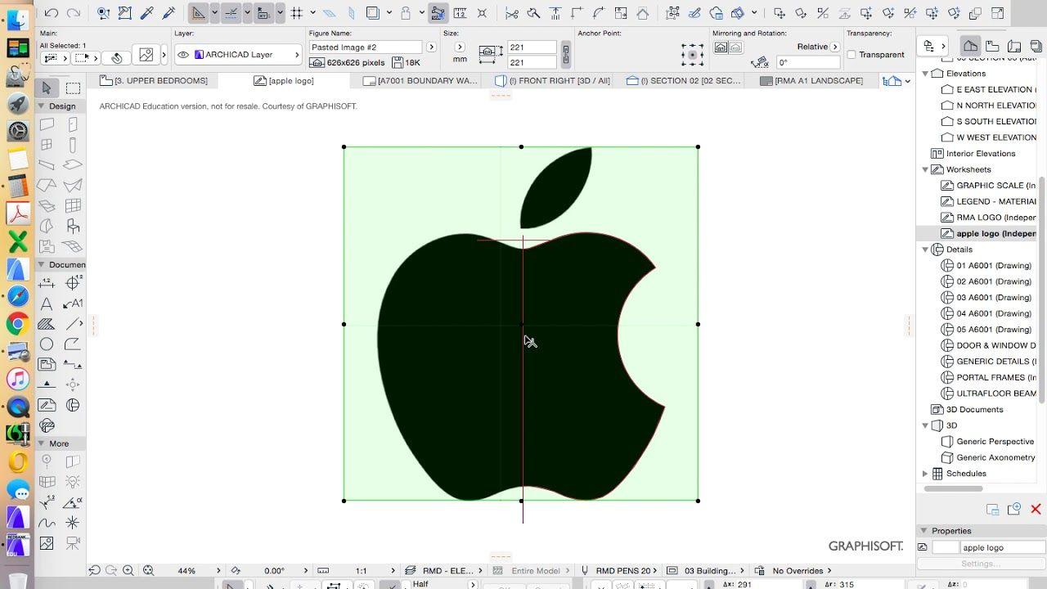Pick the Window tool in the Design section
1047x589 pixels.
pos(47,145)
